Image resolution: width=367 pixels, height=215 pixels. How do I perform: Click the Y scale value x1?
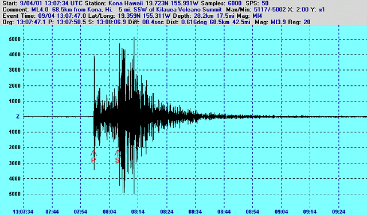coord(322,10)
